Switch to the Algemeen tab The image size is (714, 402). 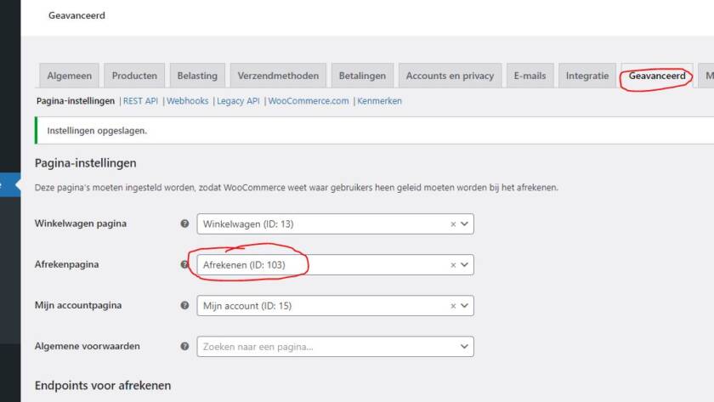point(69,76)
